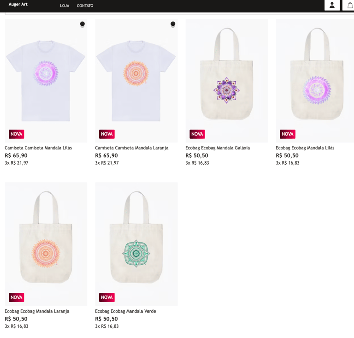Viewport: 354px width, 338px height.
Task: Select black color on Camiseta Mandala Laranja
Action: point(173,24)
